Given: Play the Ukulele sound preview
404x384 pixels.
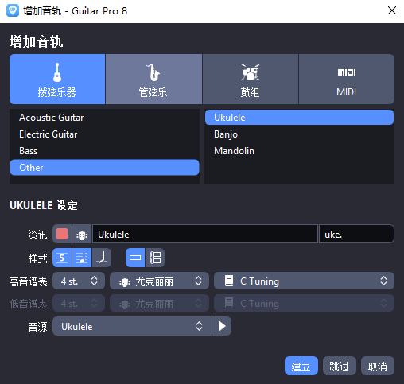Looking at the screenshot, I should pyautogui.click(x=222, y=326).
